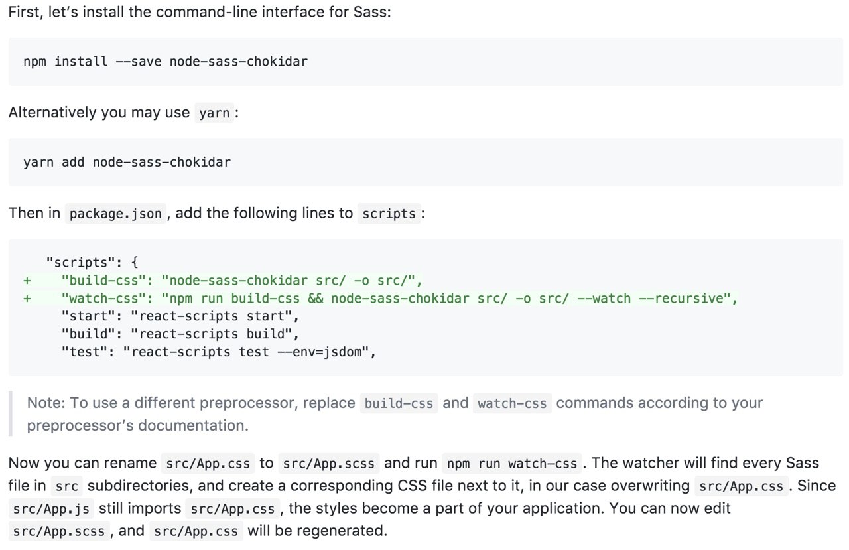Click the note's "preprocessor's documentation" text
The width and height of the screenshot is (849, 550).
[x=138, y=425]
